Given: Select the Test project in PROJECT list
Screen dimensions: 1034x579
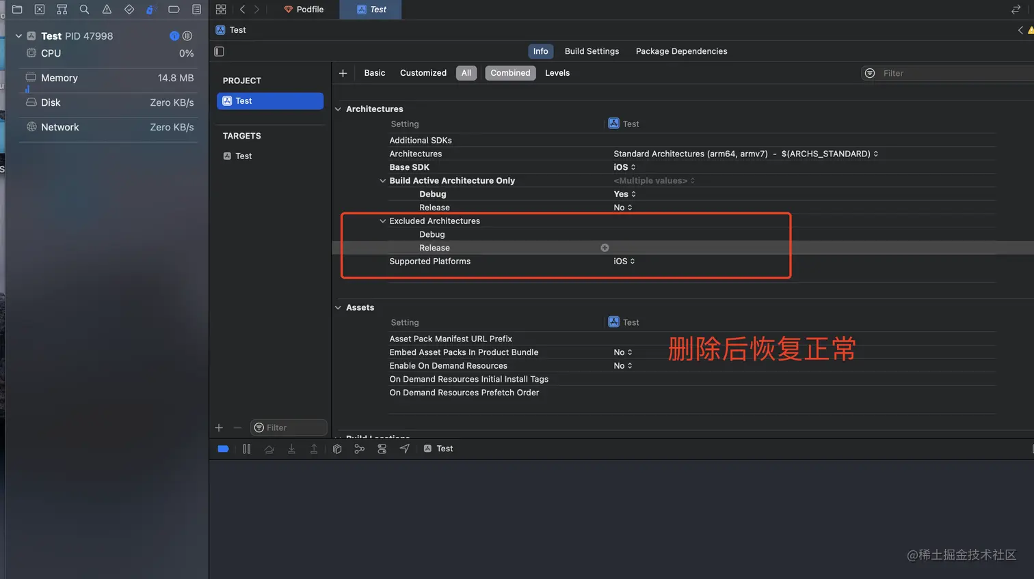Looking at the screenshot, I should pos(270,101).
